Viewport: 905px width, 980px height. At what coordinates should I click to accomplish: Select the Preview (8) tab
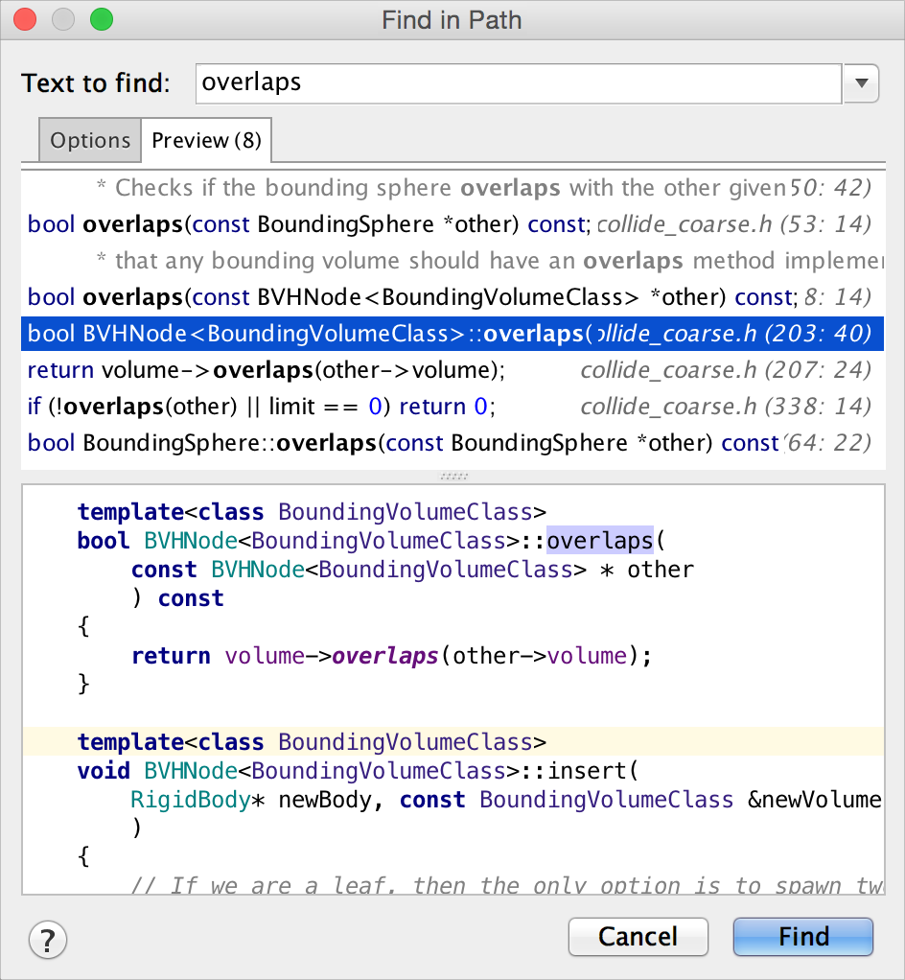(206, 140)
